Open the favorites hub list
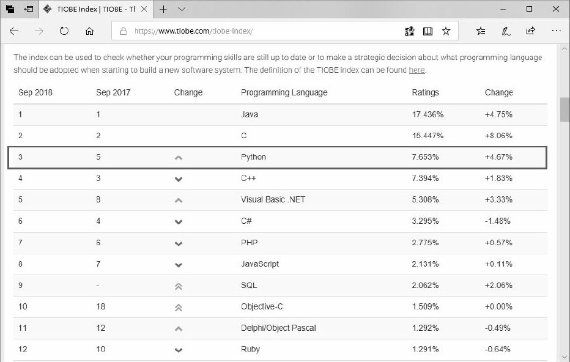Viewport: 570px width, 362px height. tap(481, 31)
